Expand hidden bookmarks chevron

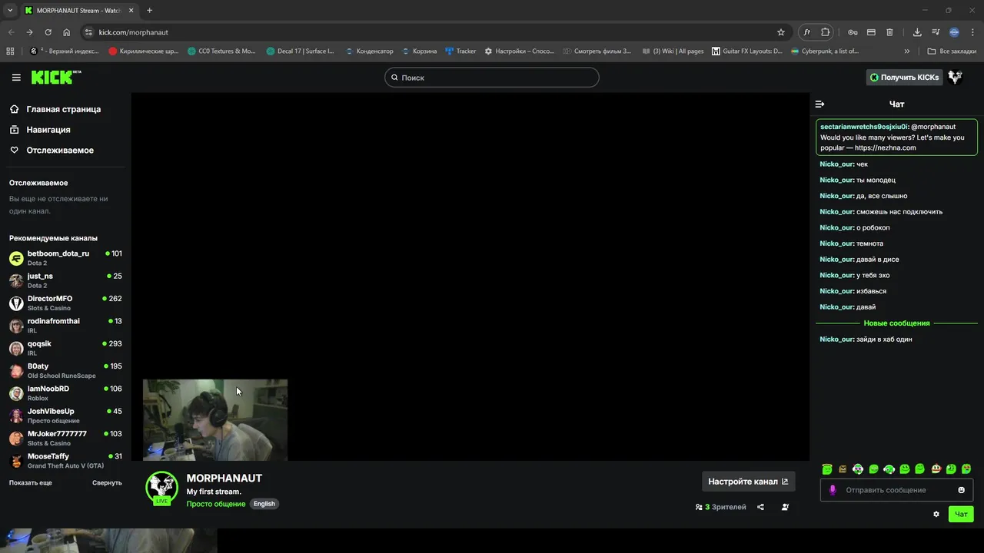907,51
